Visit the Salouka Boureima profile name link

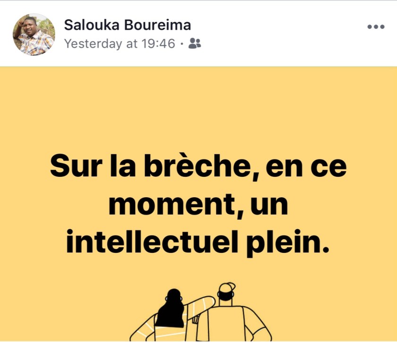(127, 25)
